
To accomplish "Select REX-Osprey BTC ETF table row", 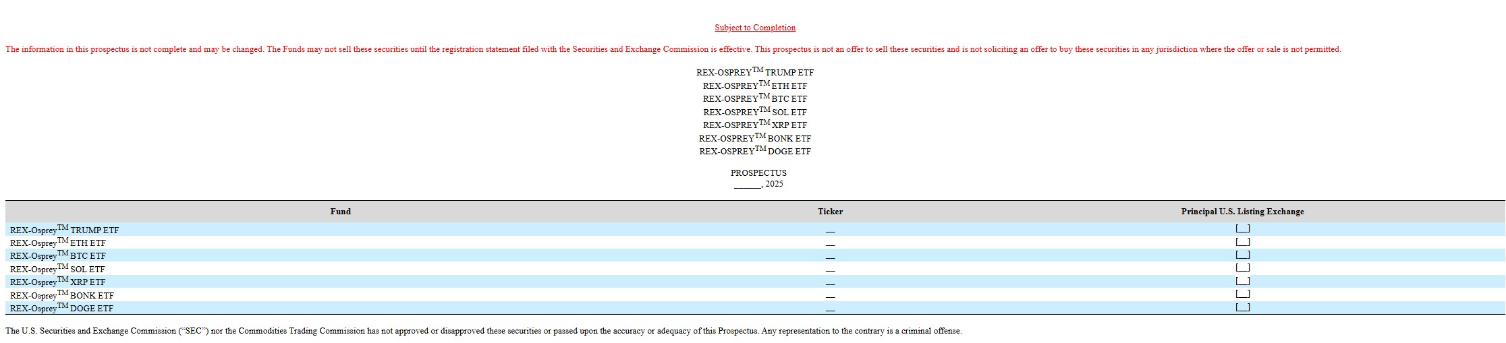I will pyautogui.click(x=755, y=255).
